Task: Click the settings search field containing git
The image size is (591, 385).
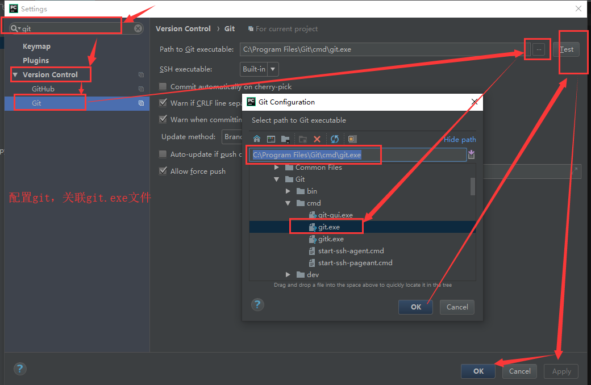Action: point(77,28)
